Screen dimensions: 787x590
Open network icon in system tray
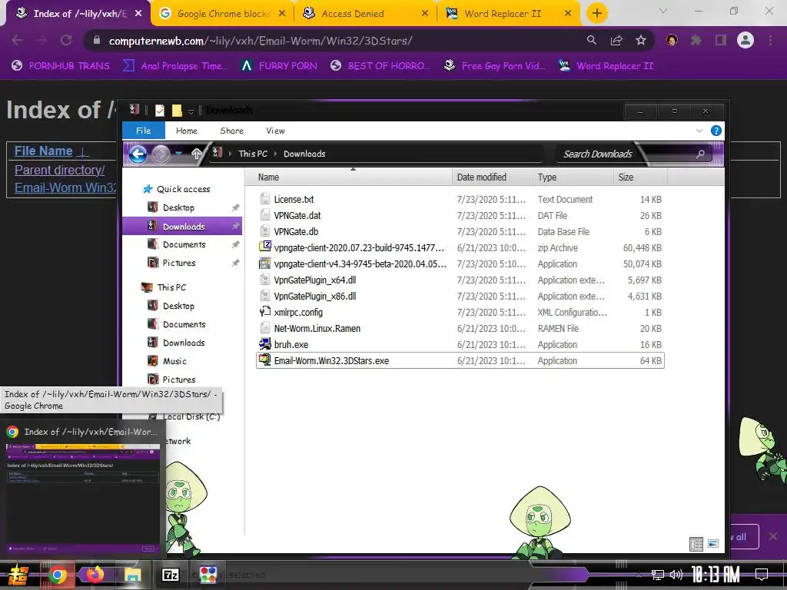click(657, 575)
